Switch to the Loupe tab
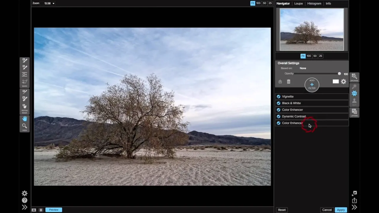 pos(298,4)
